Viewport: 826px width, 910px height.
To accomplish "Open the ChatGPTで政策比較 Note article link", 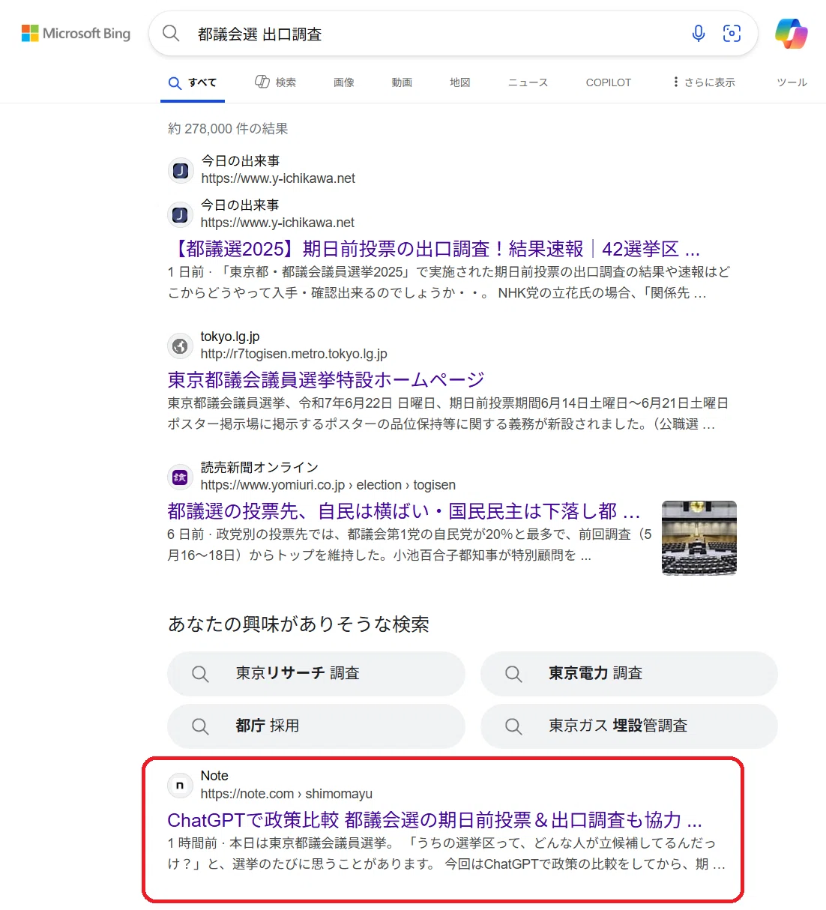I will click(x=435, y=820).
